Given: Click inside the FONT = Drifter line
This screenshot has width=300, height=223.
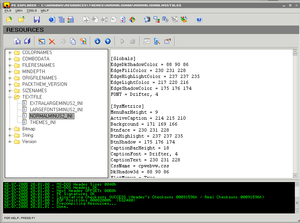Looking at the screenshot, I should (134, 94).
